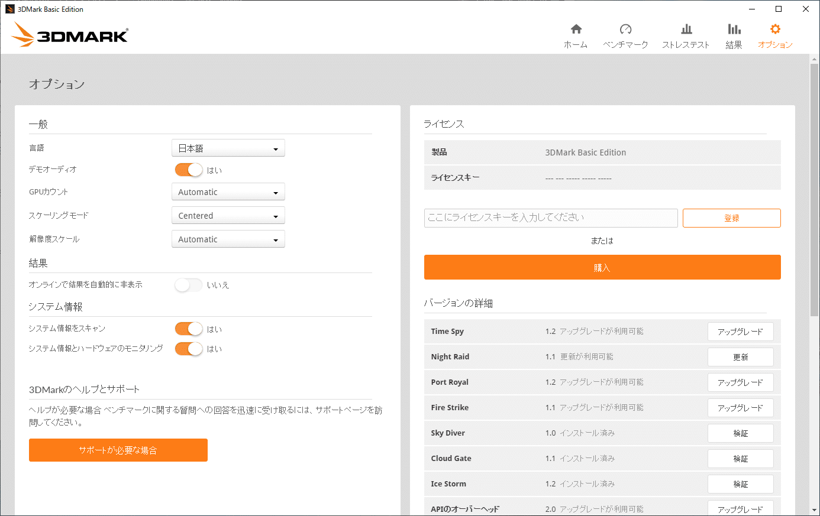820x516 pixels.
Task: Click Night Raid's 更新が利用可能 status text
Action: click(587, 357)
